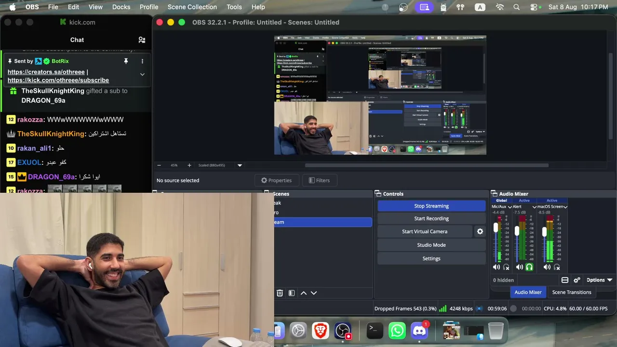Adjust the Mic/Aux volume fader
617x347 pixels.
click(x=496, y=228)
